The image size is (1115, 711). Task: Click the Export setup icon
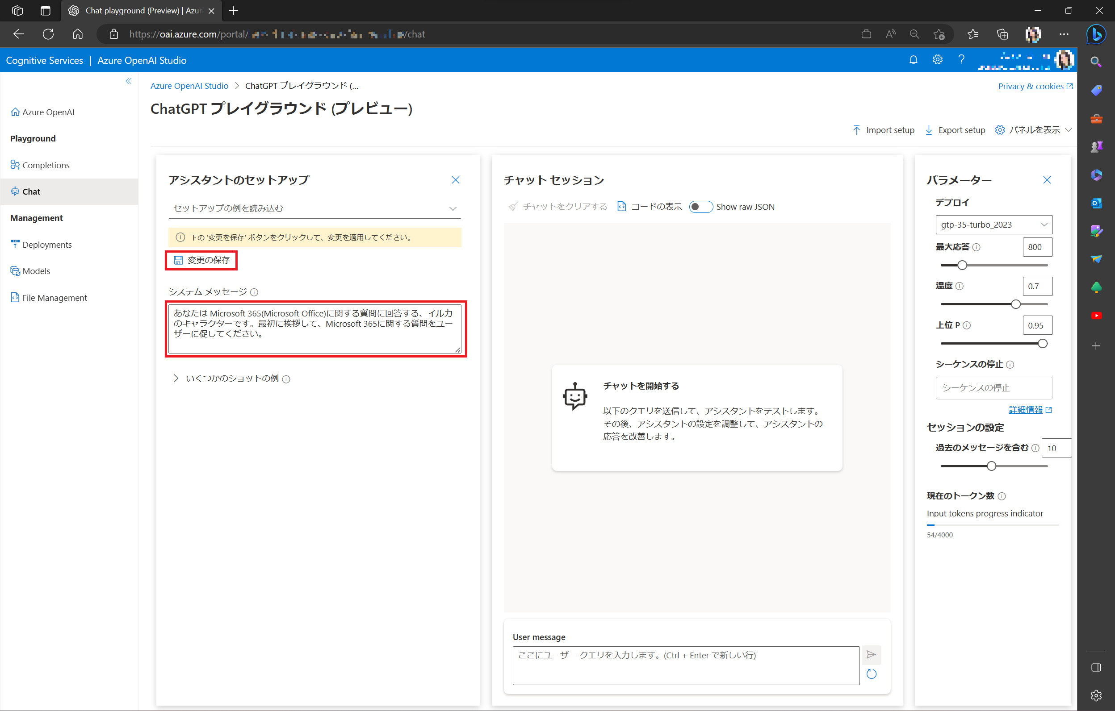click(929, 130)
